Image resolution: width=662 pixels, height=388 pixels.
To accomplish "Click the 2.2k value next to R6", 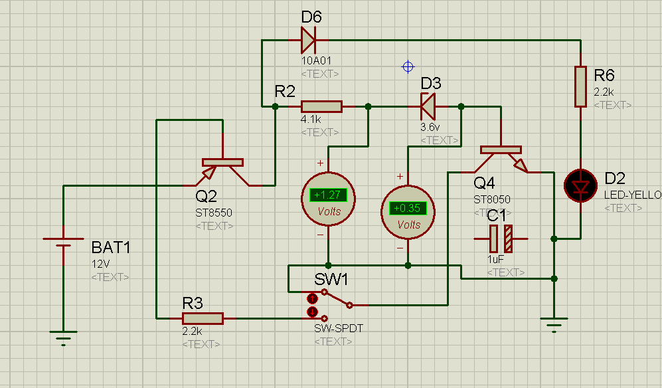I will pos(604,92).
